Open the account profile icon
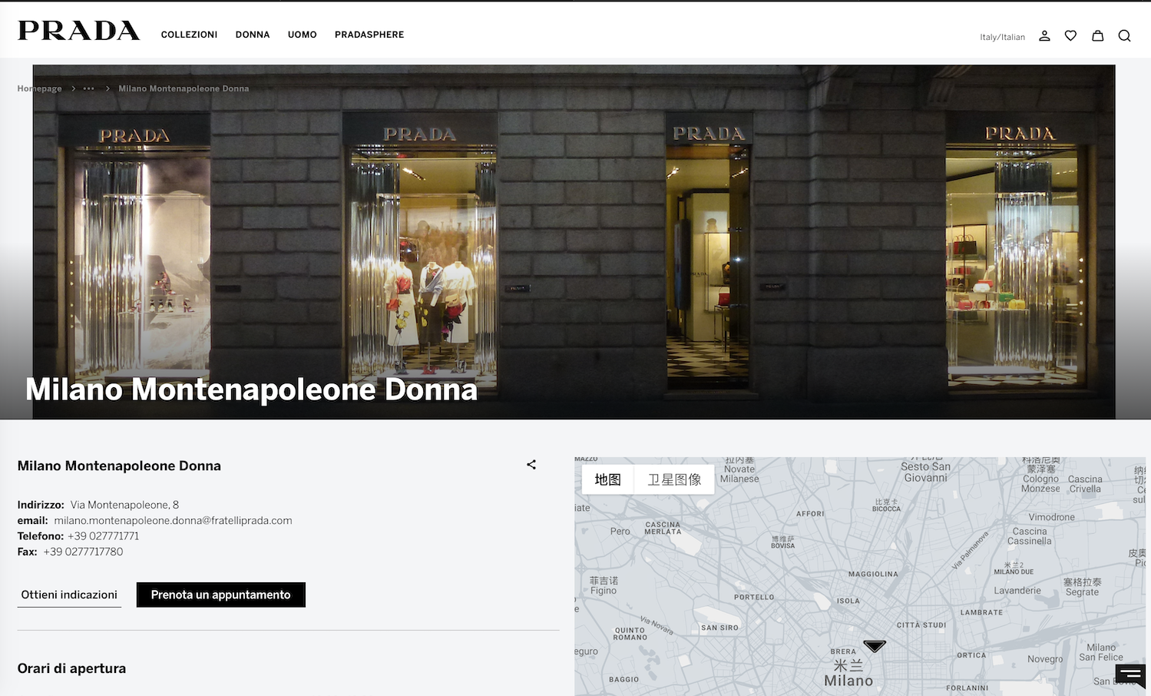 (1044, 35)
